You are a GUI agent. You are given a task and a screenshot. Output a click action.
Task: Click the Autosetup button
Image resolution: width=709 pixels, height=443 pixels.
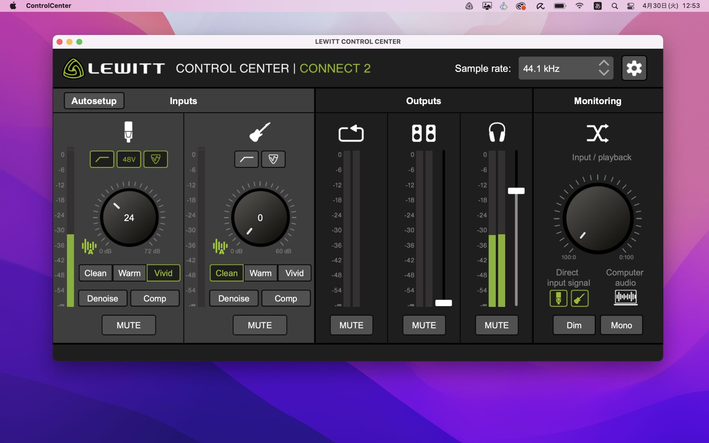[x=94, y=101]
